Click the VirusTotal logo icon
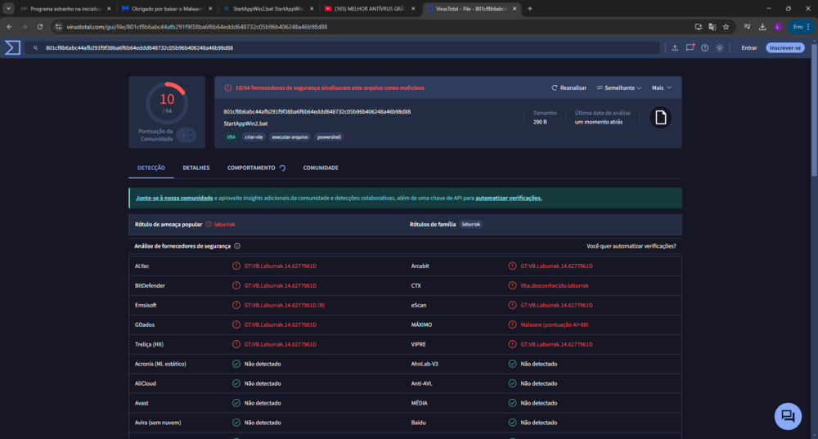Image resolution: width=818 pixels, height=439 pixels. [11, 47]
